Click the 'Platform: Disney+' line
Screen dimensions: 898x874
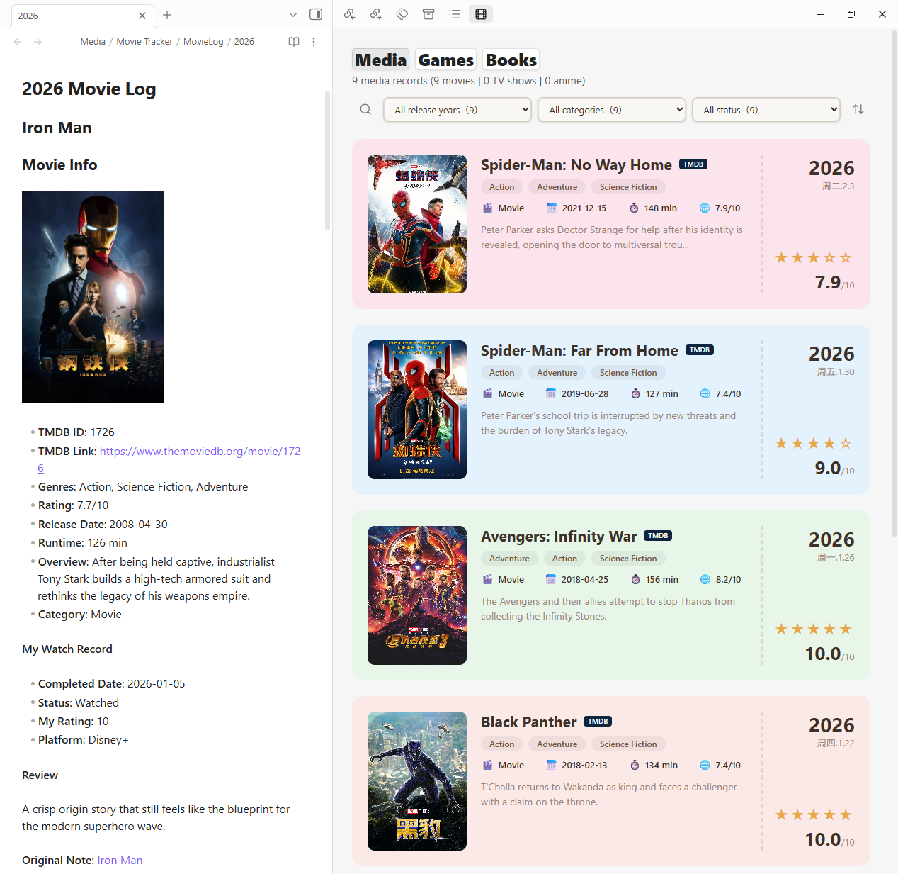[83, 740]
